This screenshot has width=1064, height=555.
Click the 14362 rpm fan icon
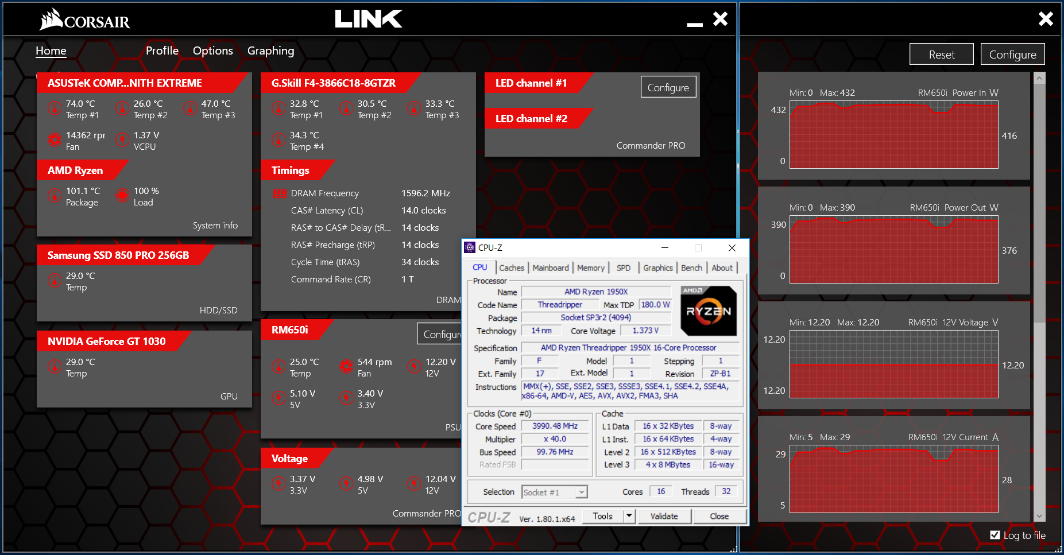(55, 139)
